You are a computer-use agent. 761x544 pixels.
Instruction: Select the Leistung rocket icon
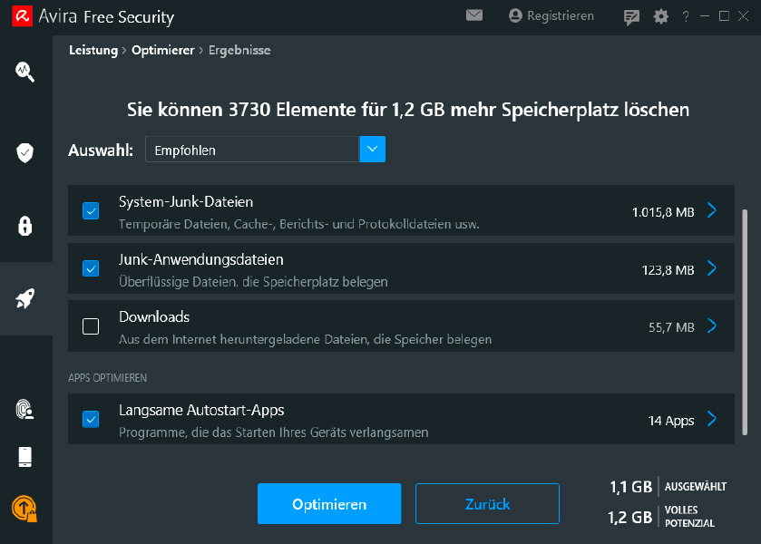(x=25, y=298)
